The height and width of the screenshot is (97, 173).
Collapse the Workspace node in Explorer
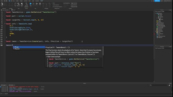(156, 13)
